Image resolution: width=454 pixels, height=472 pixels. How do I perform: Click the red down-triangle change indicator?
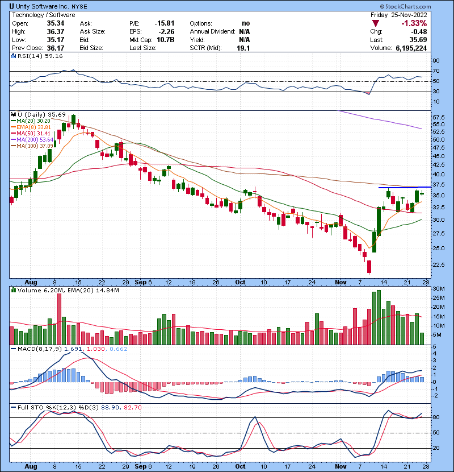click(376, 23)
